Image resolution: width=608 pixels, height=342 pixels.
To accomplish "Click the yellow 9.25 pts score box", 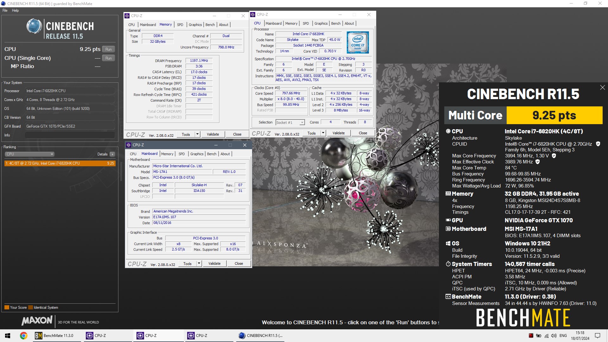I will pos(554,115).
